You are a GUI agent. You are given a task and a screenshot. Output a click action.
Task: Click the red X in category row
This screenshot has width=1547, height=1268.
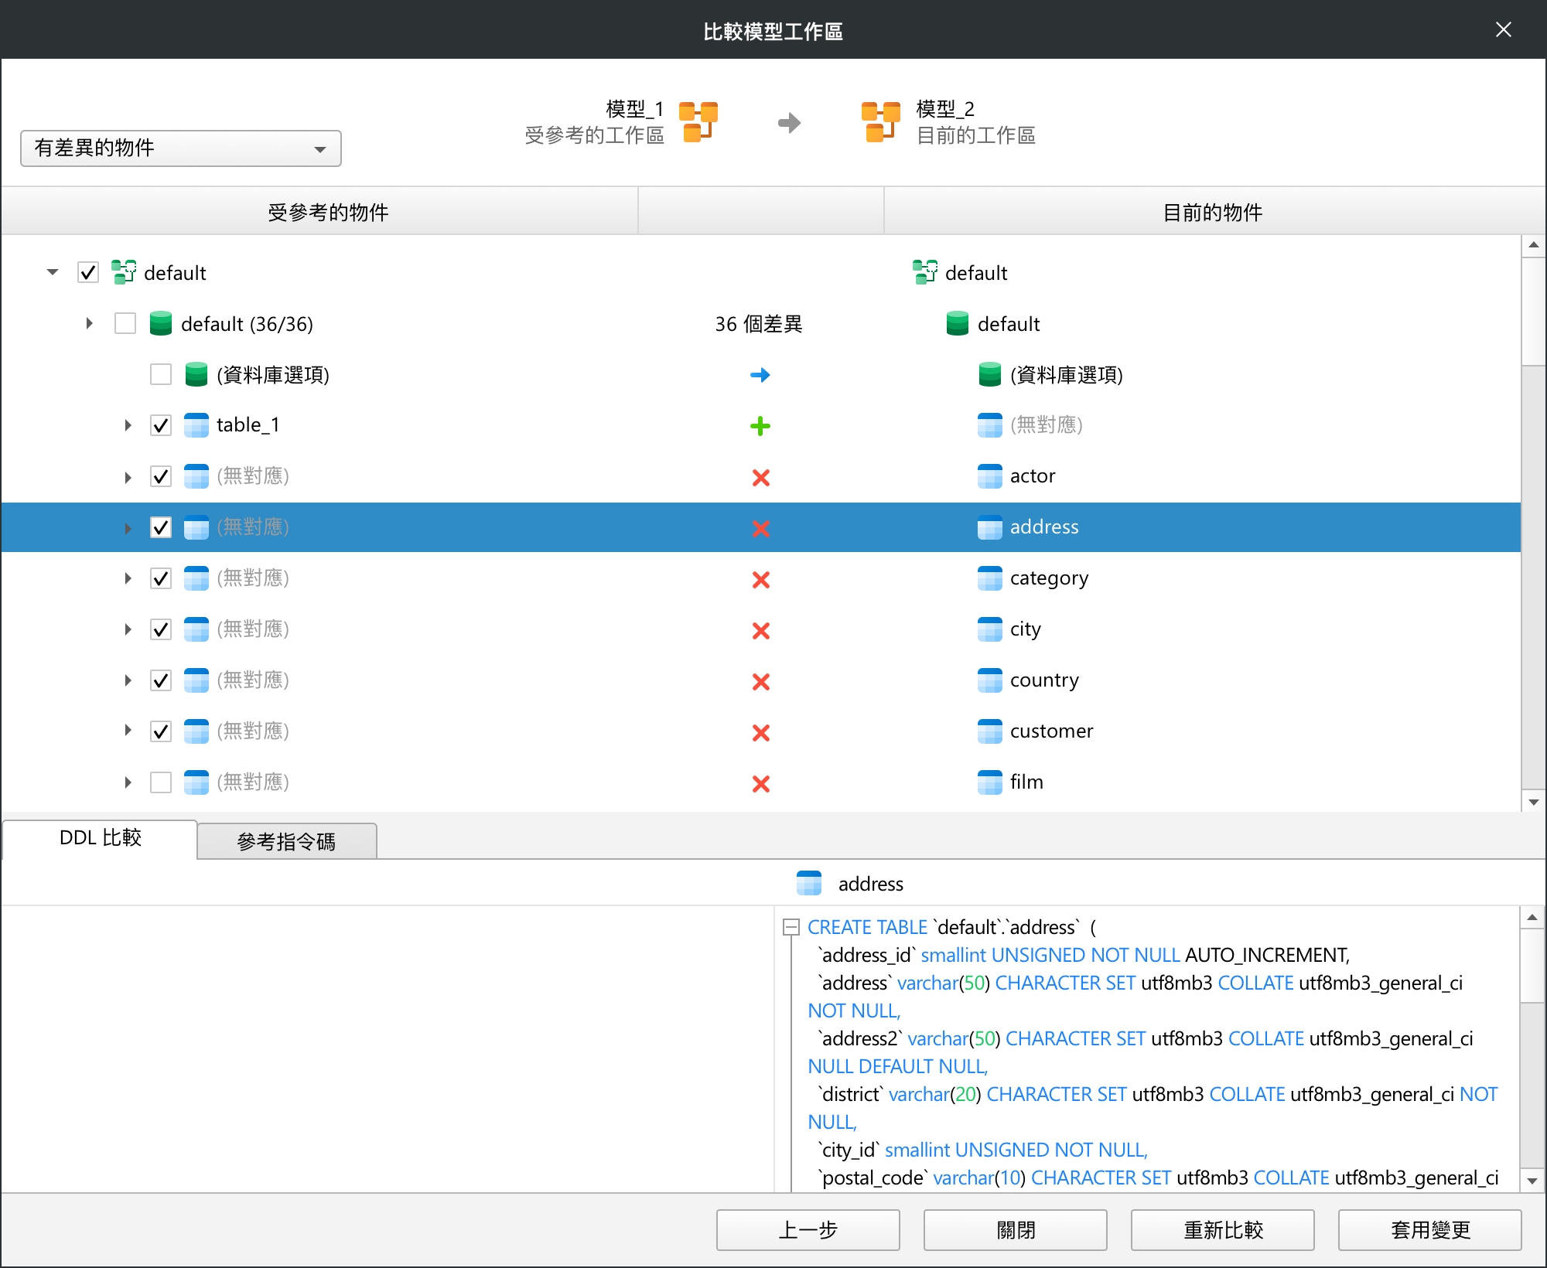click(761, 580)
